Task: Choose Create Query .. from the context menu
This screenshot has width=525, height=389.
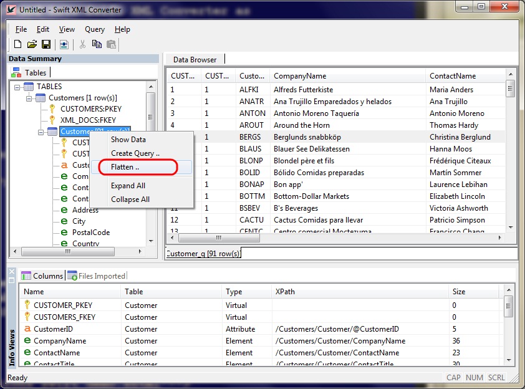Action: point(142,153)
